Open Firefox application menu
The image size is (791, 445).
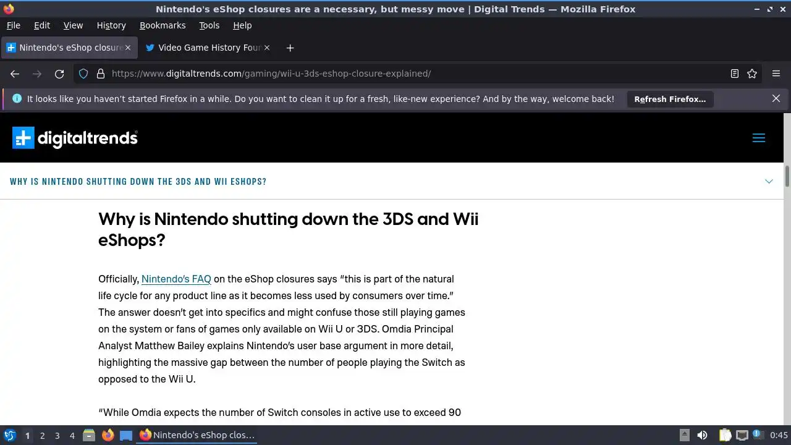[776, 74]
